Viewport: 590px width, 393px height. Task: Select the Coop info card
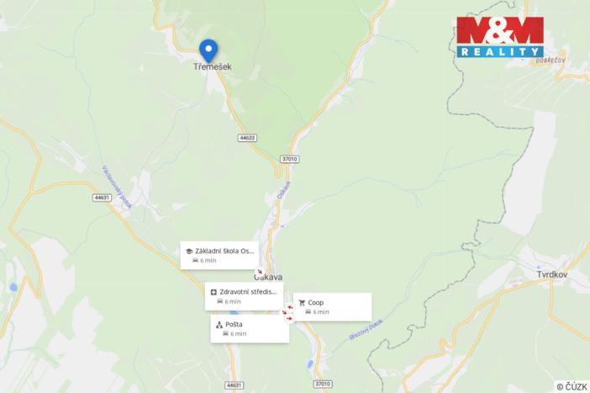(333, 307)
